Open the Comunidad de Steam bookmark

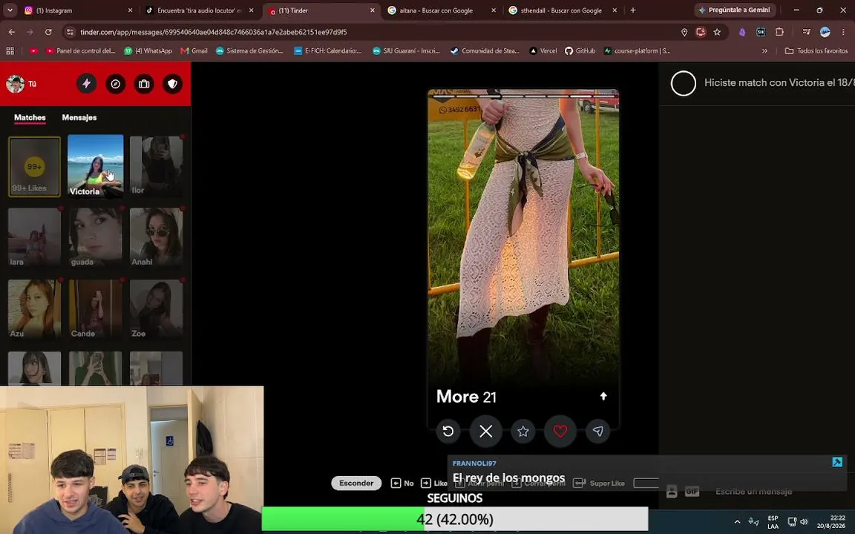click(x=485, y=50)
